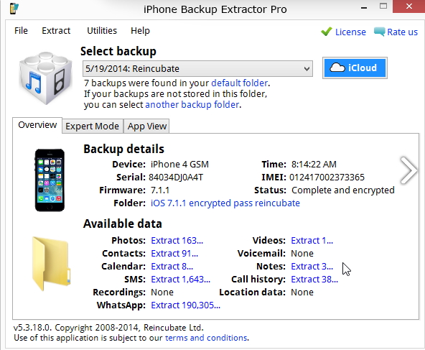Click the firmware value 7.1.1
The image size is (425, 350).
(160, 190)
